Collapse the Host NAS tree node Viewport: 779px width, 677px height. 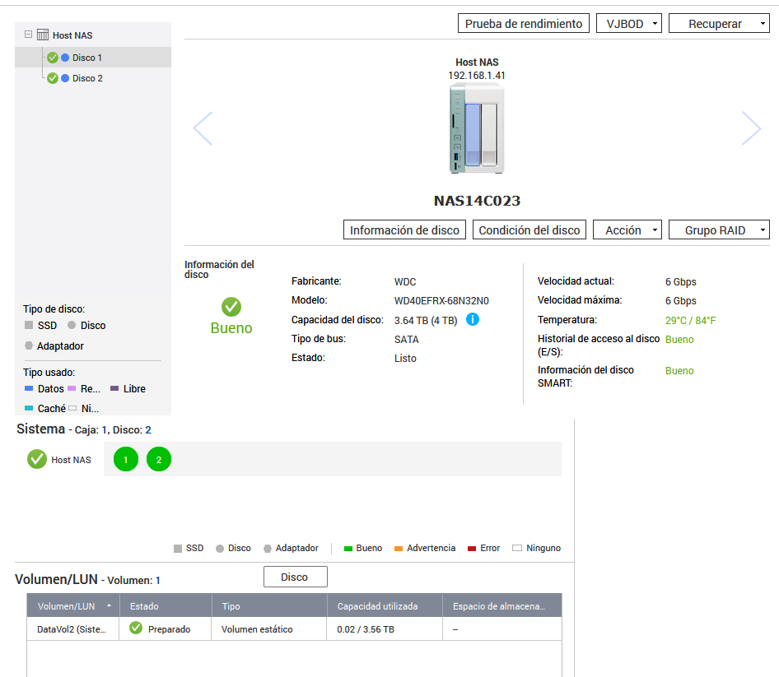[29, 35]
